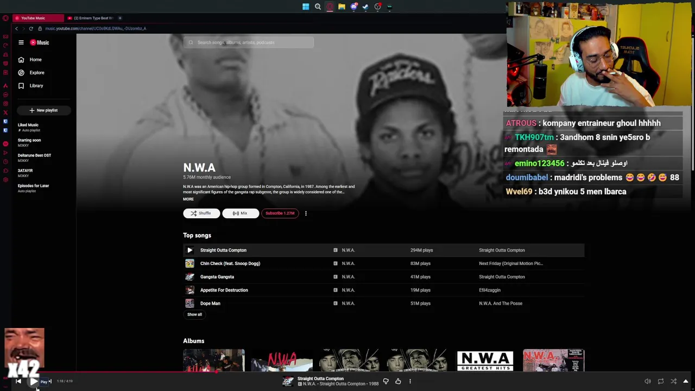This screenshot has width=695, height=391.
Task: Open the YouTube Music hamburger guide menu
Action: click(21, 42)
